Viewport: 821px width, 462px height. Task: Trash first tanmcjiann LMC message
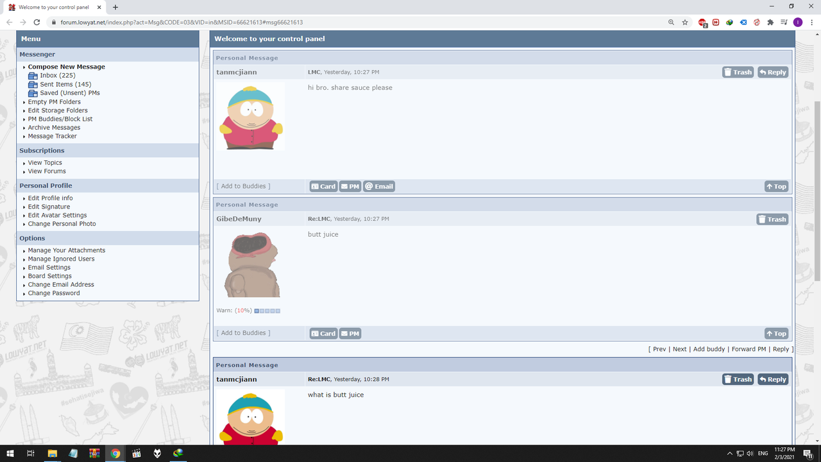738,73
